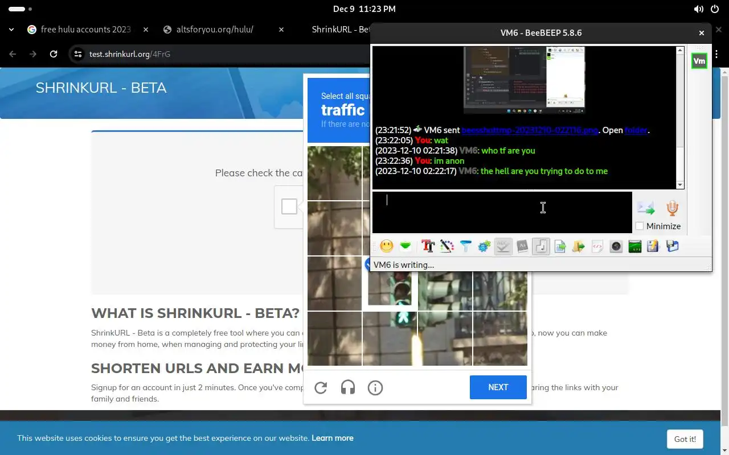Image resolution: width=729 pixels, height=455 pixels.
Task: Select the VM6 user avatar in BeeBEEP sidebar
Action: (x=699, y=61)
